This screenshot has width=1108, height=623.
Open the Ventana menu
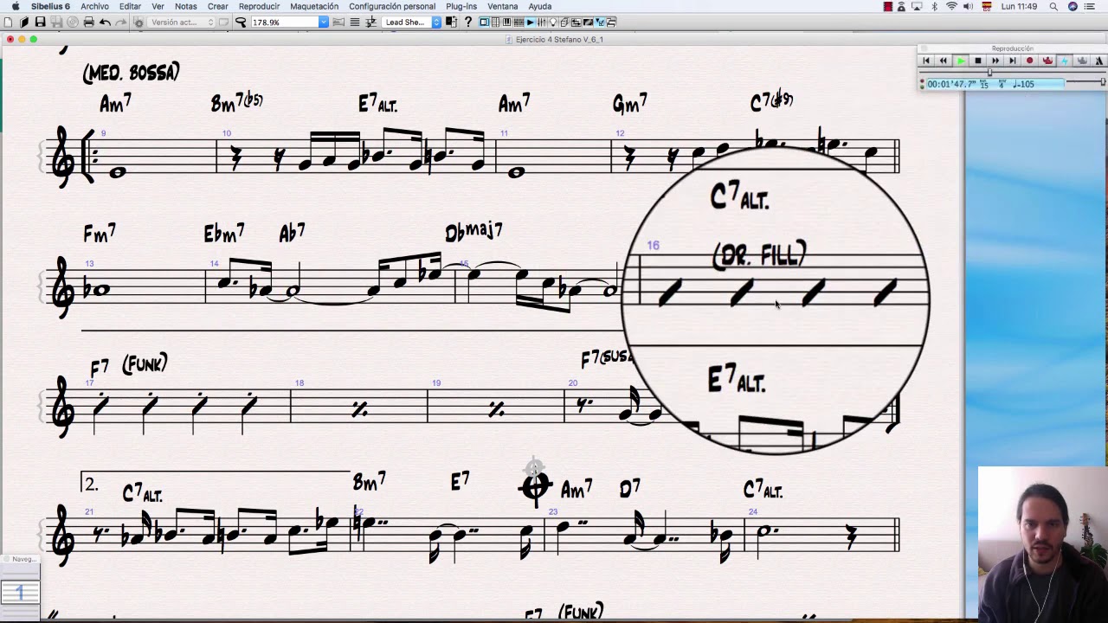[x=502, y=6]
